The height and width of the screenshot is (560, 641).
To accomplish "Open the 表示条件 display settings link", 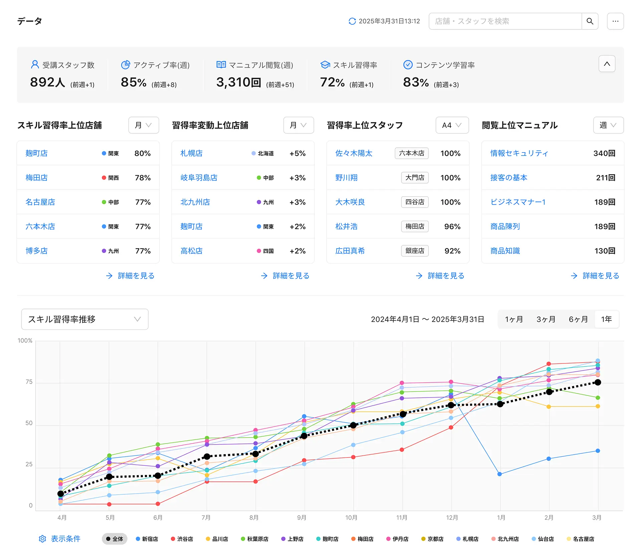I will pos(66,539).
